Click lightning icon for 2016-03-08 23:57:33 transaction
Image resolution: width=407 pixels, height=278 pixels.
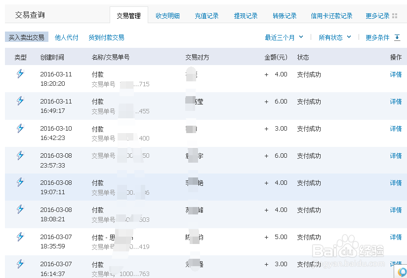pyautogui.click(x=20, y=155)
